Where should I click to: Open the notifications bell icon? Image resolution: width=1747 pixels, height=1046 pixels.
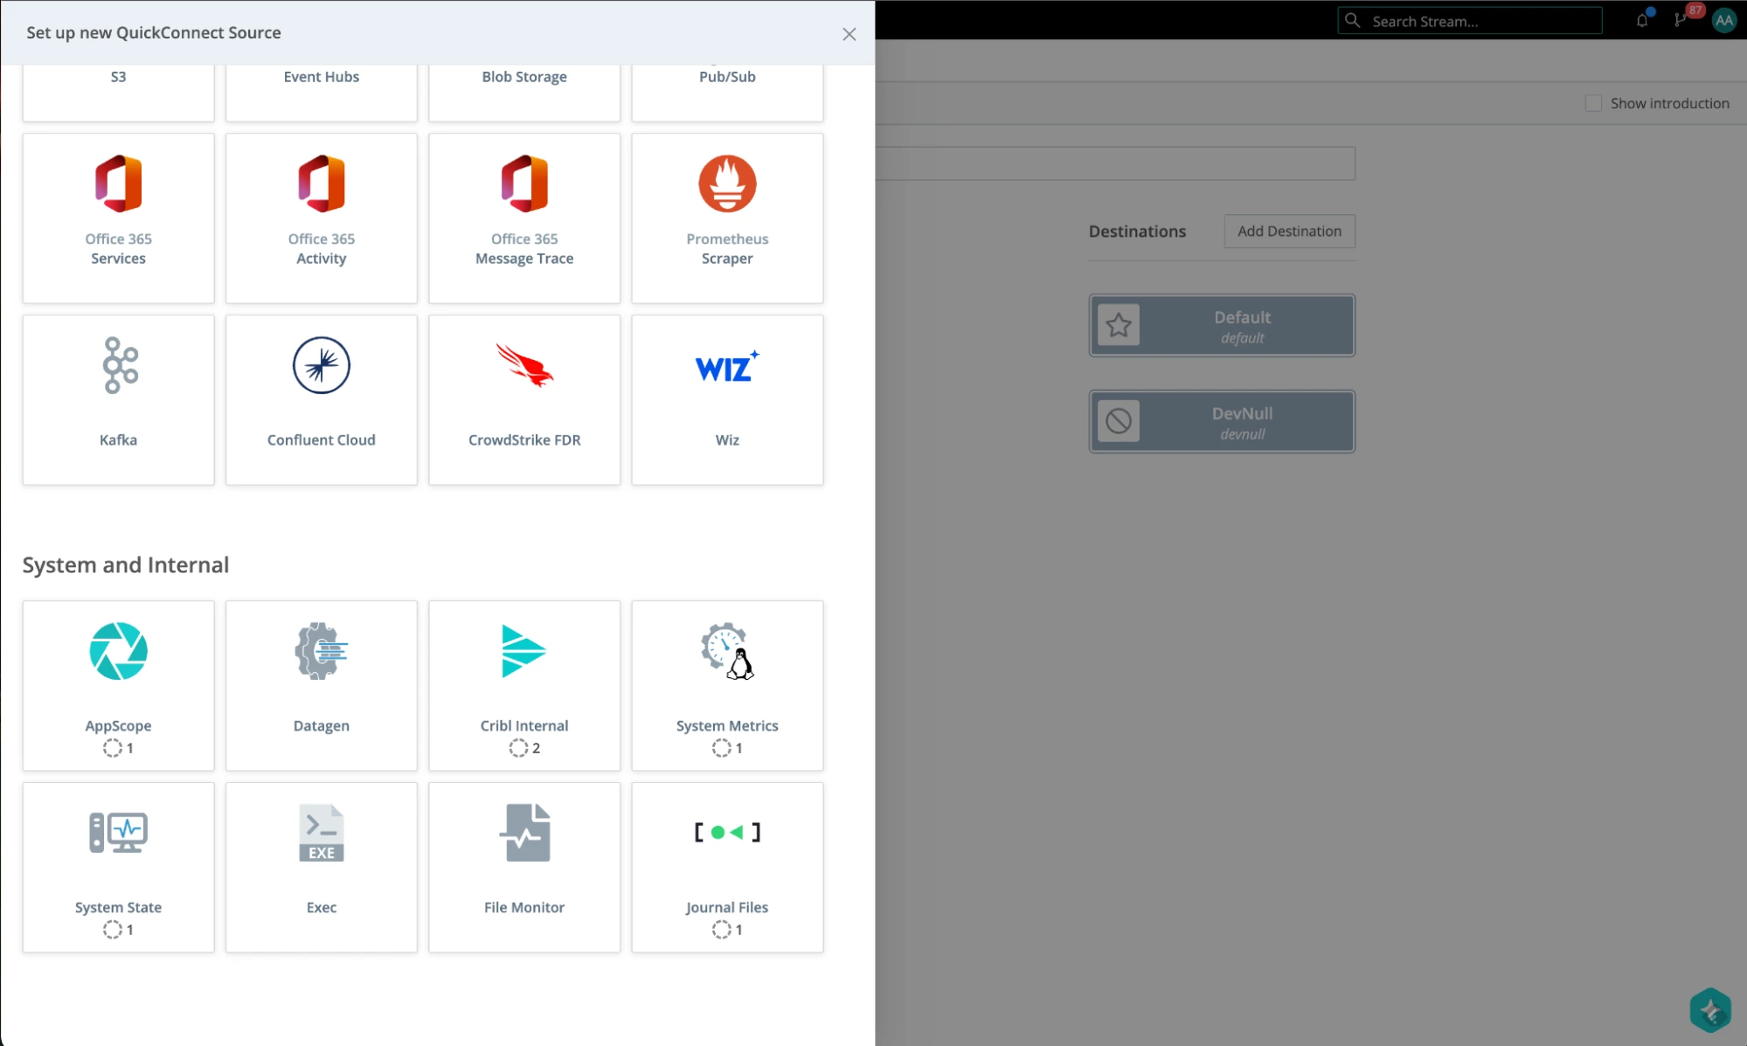1642,20
